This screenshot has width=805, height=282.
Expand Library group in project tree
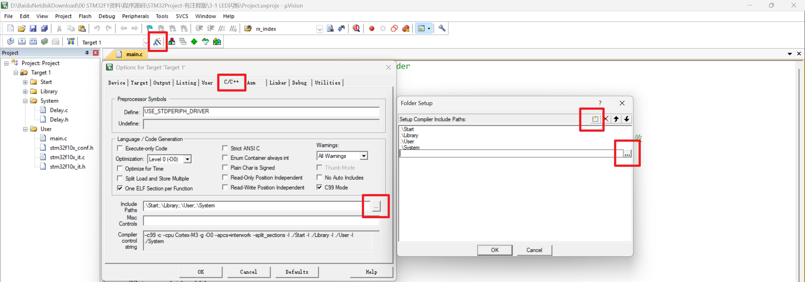click(25, 92)
